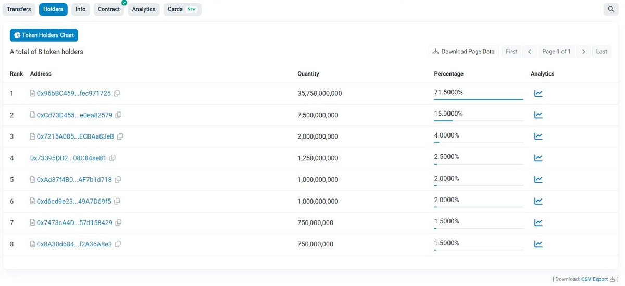Click the Quantity column header
The height and width of the screenshot is (286, 625).
pyautogui.click(x=308, y=74)
